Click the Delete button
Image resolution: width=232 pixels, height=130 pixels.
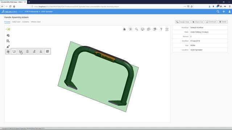[x=223, y=22]
